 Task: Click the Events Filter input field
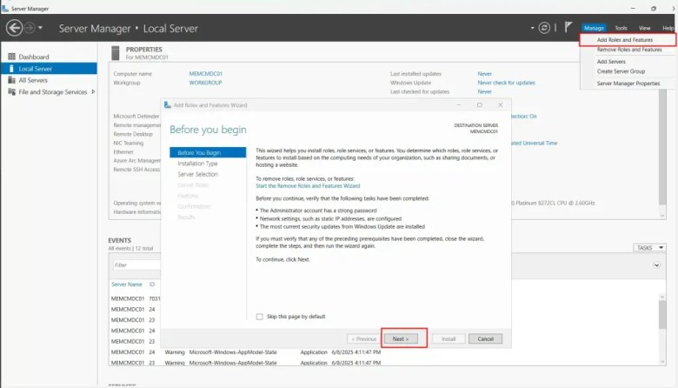136,265
